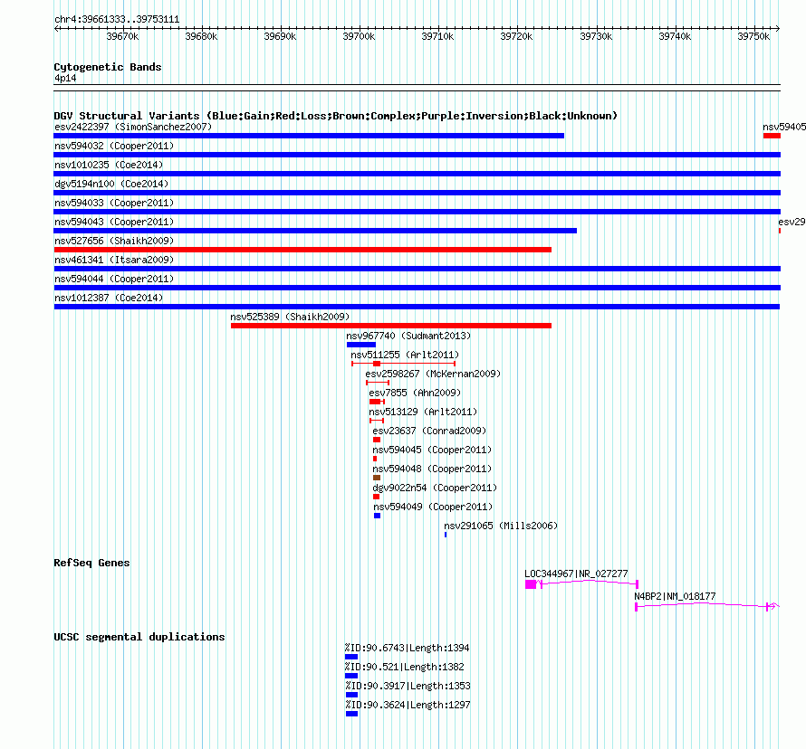Open esv2598267 (McKernan2009) label

point(433,374)
